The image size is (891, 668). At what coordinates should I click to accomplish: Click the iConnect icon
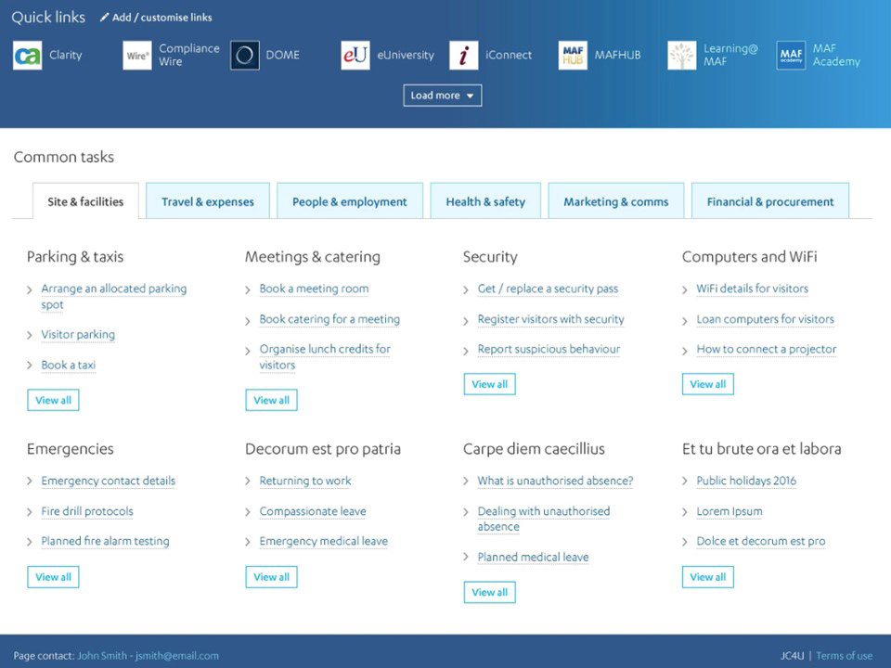click(x=464, y=56)
